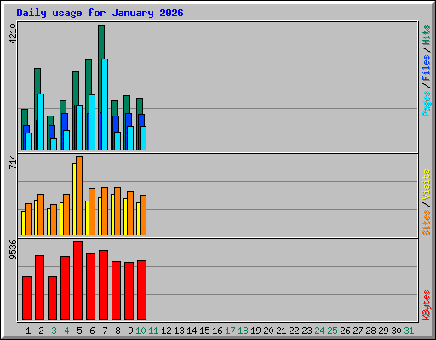The image size is (436, 340).
Task: Select the day 9 cyan pages bar
Action: (x=130, y=138)
